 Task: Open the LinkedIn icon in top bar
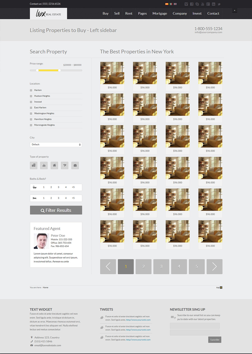pos(213,4)
